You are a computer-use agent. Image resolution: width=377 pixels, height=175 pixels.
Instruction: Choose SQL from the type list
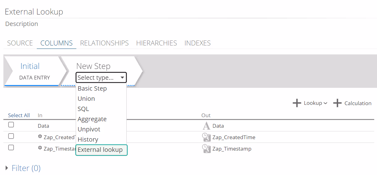[101, 109]
